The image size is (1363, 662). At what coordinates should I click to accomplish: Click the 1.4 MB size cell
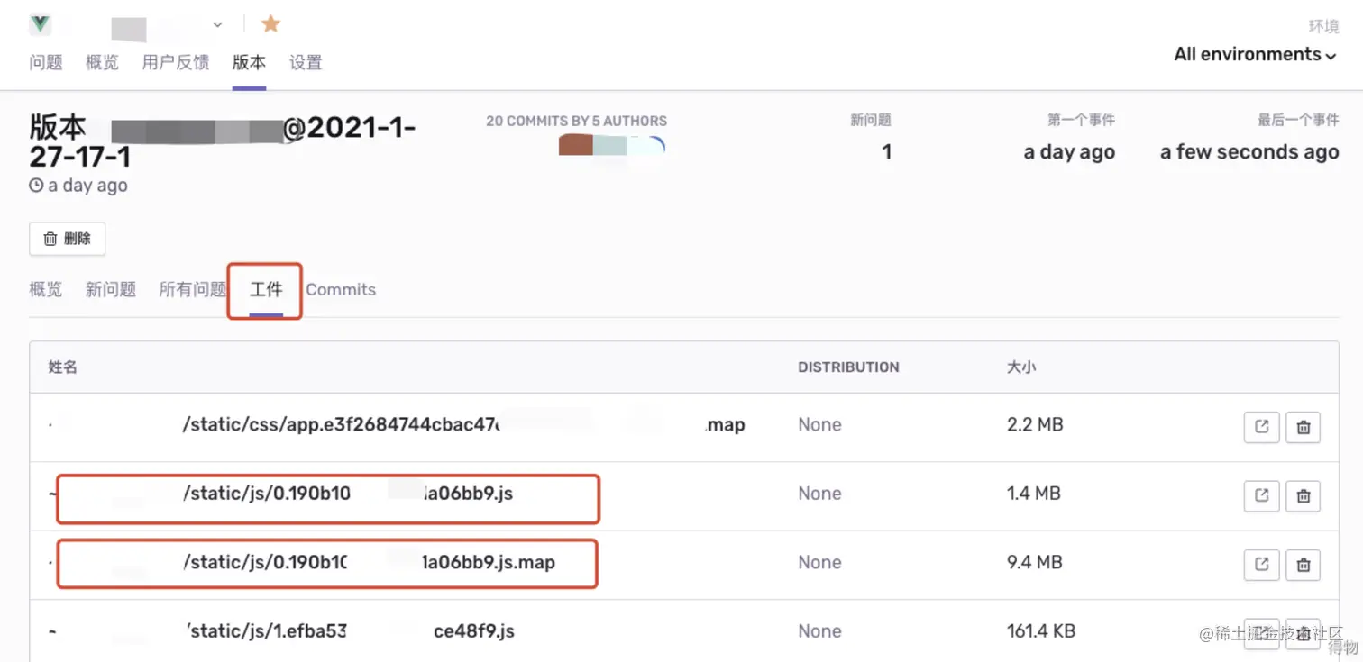[1034, 494]
